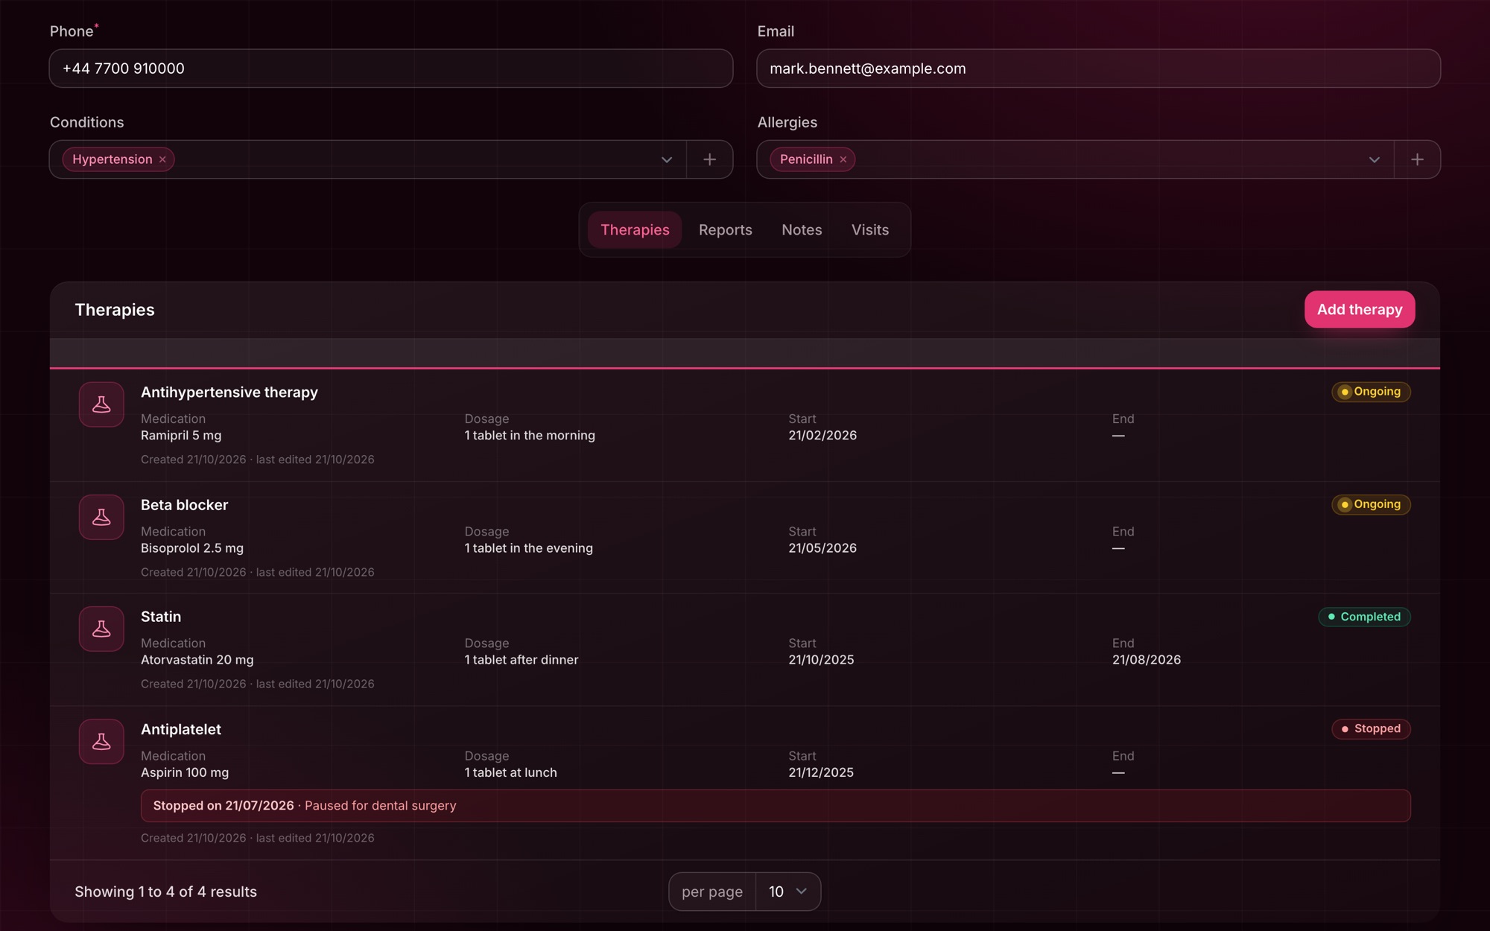Click the Antiplatelet therapy flask icon
The width and height of the screenshot is (1490, 931).
101,741
